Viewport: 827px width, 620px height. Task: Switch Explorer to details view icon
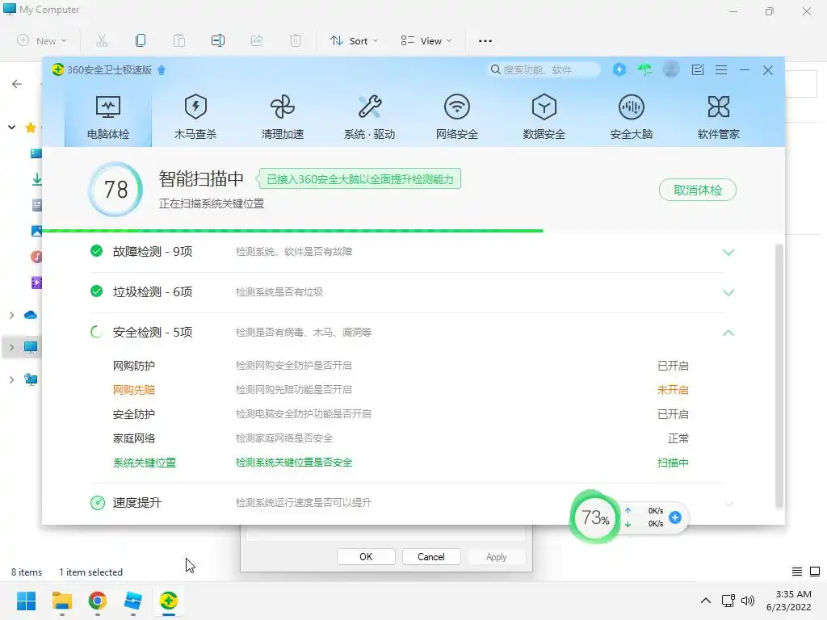pyautogui.click(x=797, y=572)
